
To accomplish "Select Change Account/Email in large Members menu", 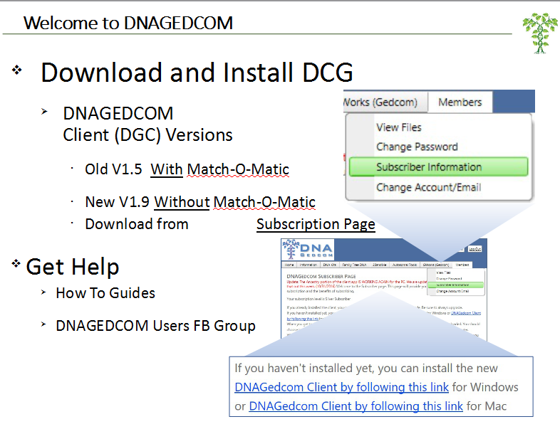I will pyautogui.click(x=428, y=187).
